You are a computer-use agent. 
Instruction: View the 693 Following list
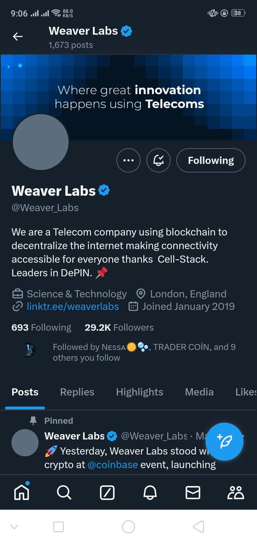coord(41,327)
